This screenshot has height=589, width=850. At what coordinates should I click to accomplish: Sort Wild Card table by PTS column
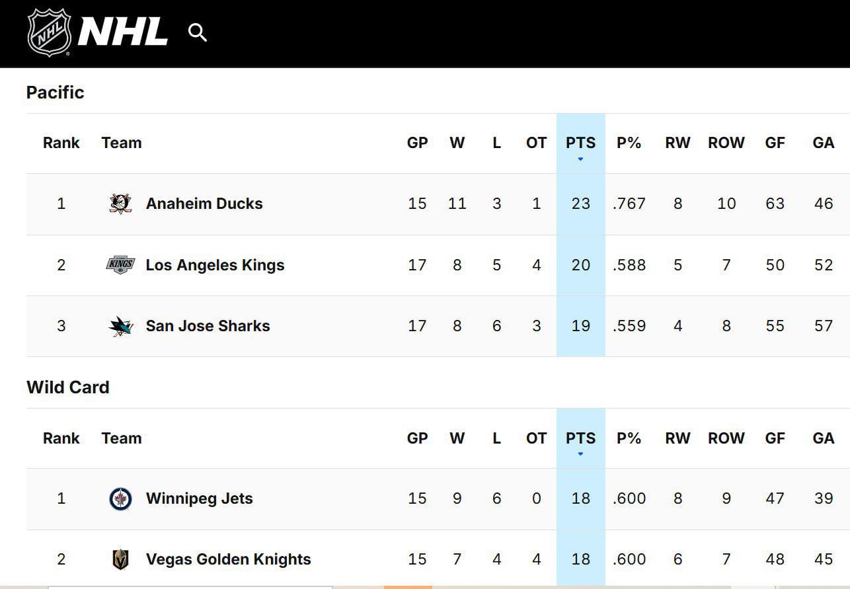(580, 438)
